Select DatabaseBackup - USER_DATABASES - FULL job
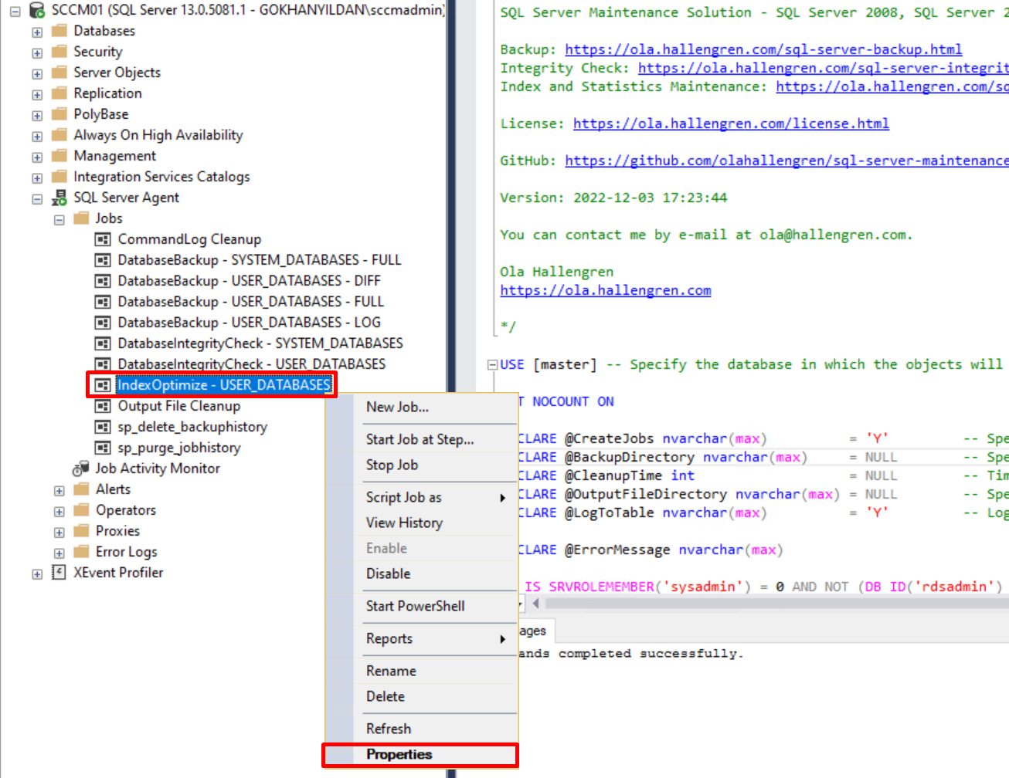Screen dimensions: 1009x778 click(250, 302)
